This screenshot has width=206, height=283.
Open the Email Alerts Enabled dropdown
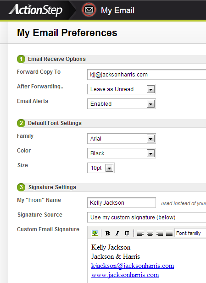(122, 104)
